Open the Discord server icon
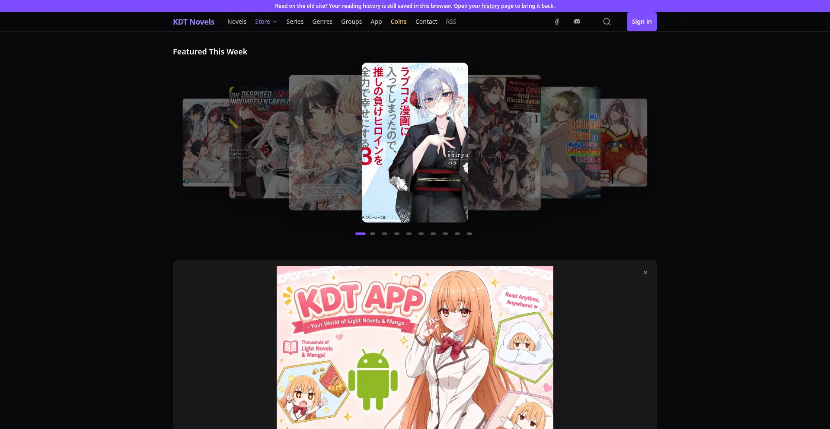830x429 pixels. click(x=577, y=22)
